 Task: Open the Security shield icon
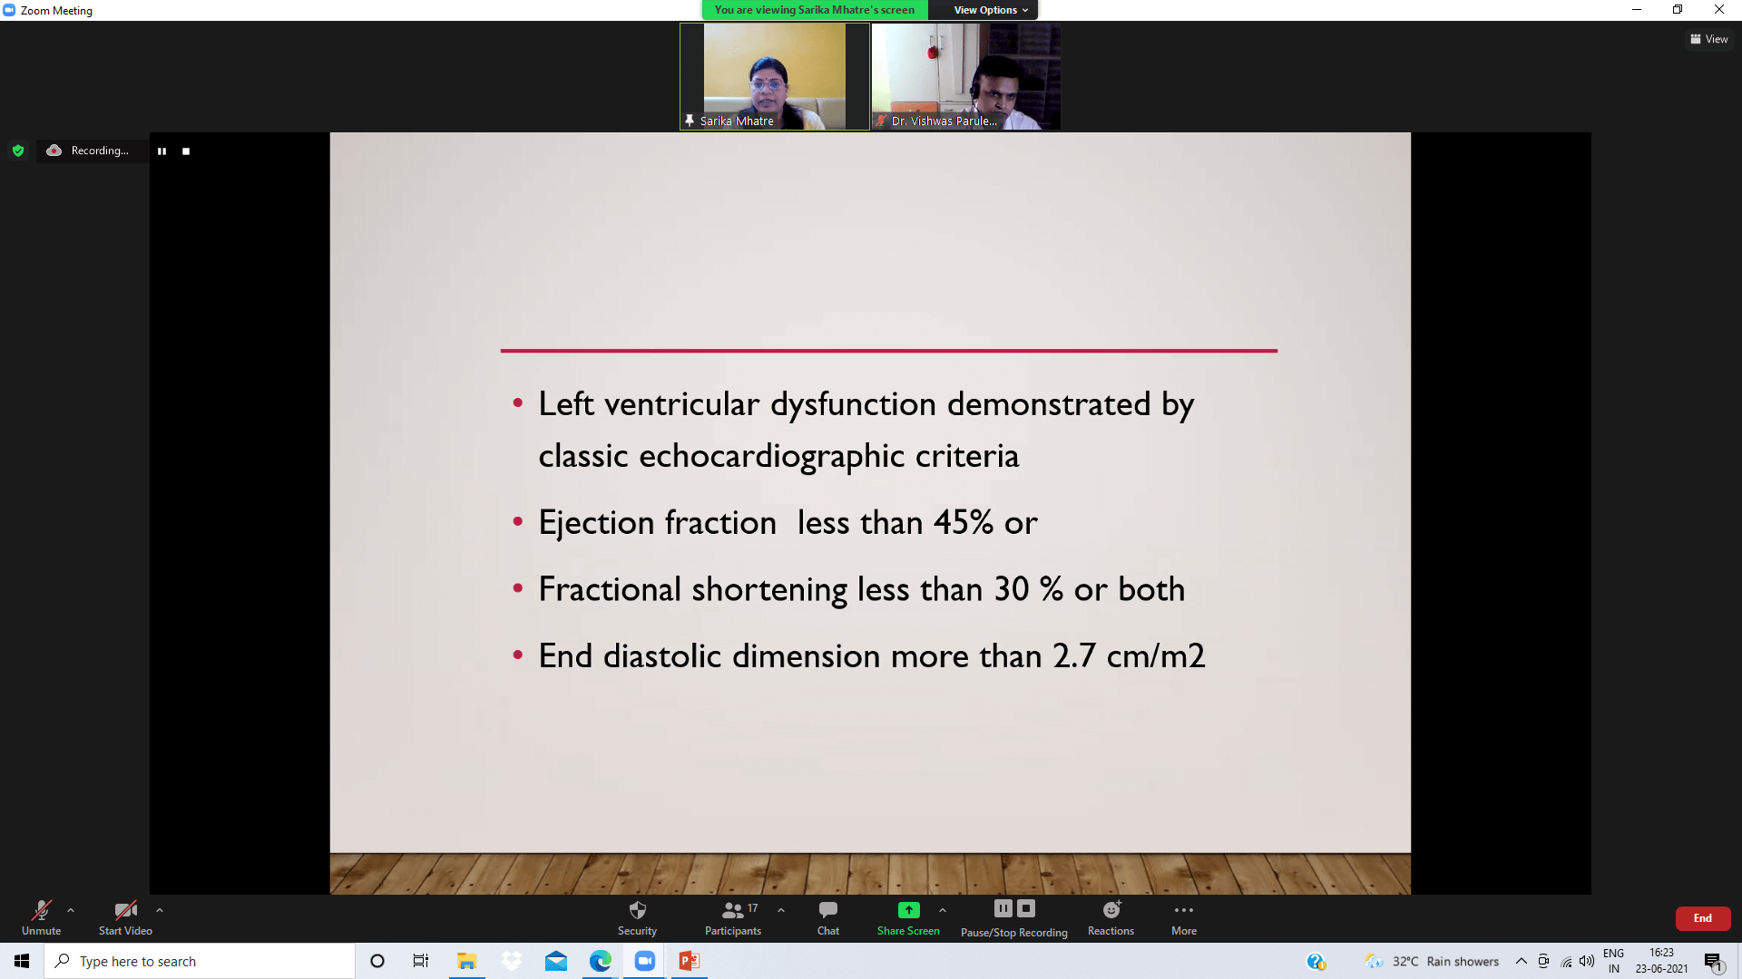point(637,910)
